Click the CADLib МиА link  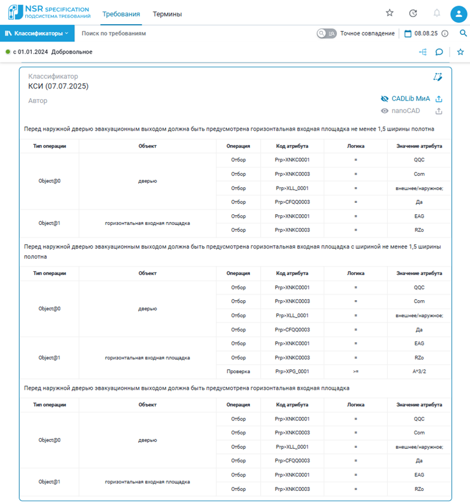(x=410, y=99)
